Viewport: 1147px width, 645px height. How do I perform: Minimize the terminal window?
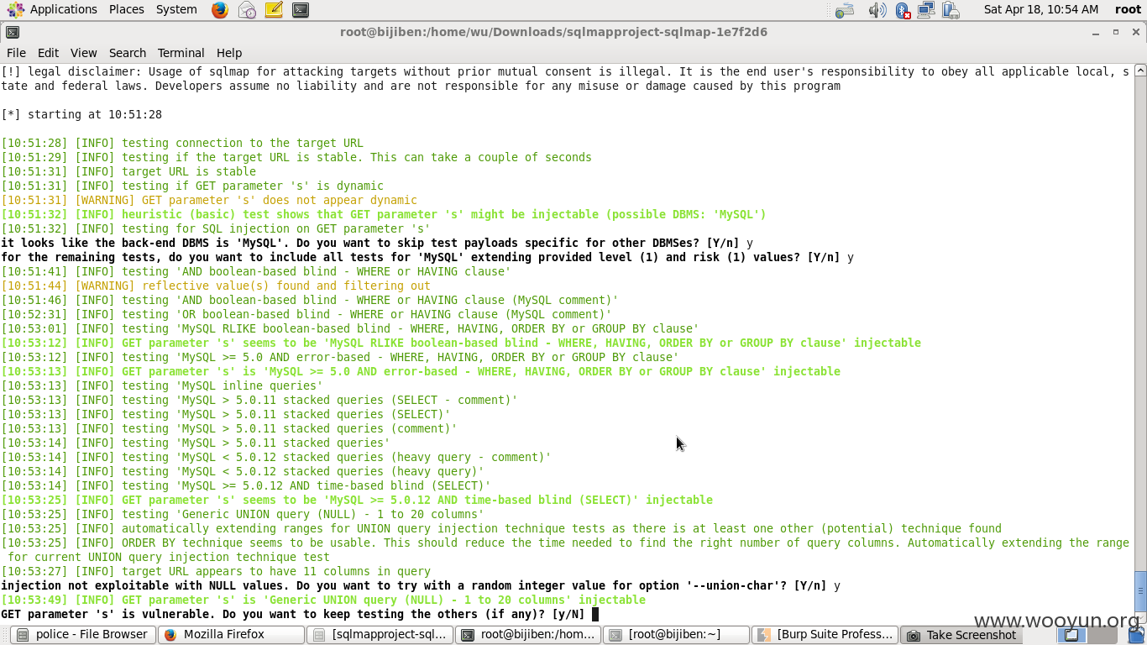pos(1096,32)
